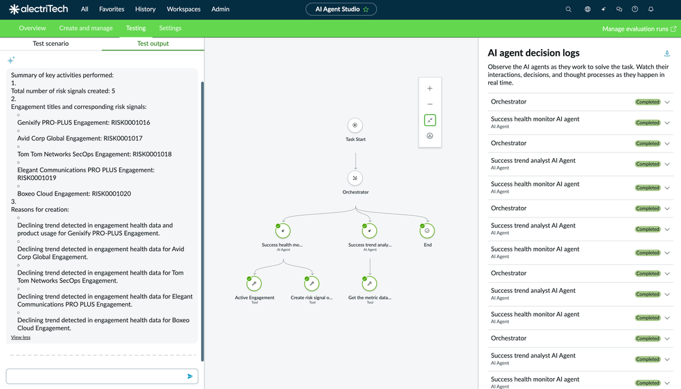Select the Get the metric data tool node
681x389 pixels.
tap(369, 283)
